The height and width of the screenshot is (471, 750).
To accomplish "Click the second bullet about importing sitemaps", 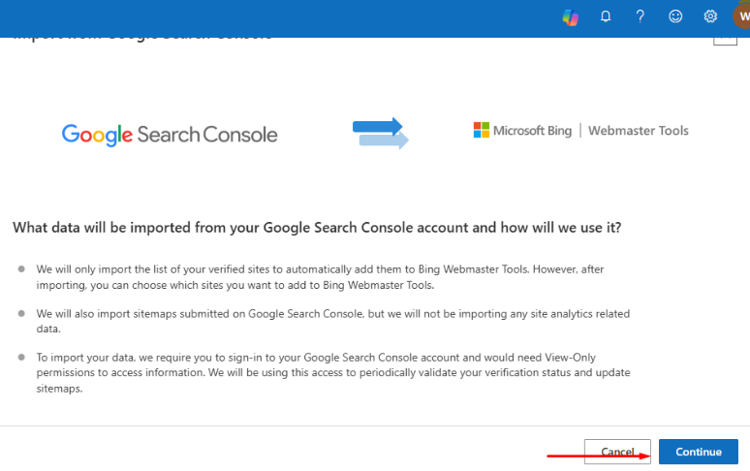I will tap(332, 321).
